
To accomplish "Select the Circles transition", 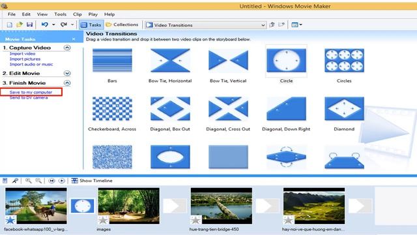I will coord(344,61).
